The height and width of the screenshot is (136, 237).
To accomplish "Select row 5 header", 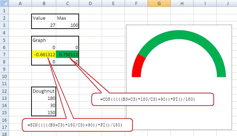I will click(x=4, y=40).
